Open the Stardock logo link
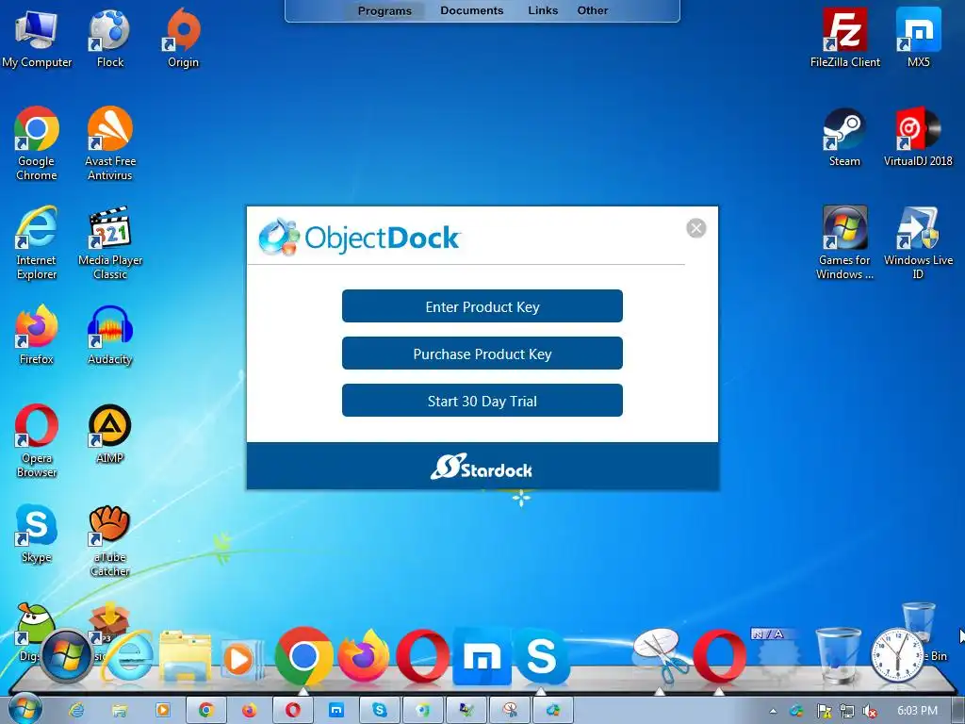965x724 pixels. (x=482, y=468)
